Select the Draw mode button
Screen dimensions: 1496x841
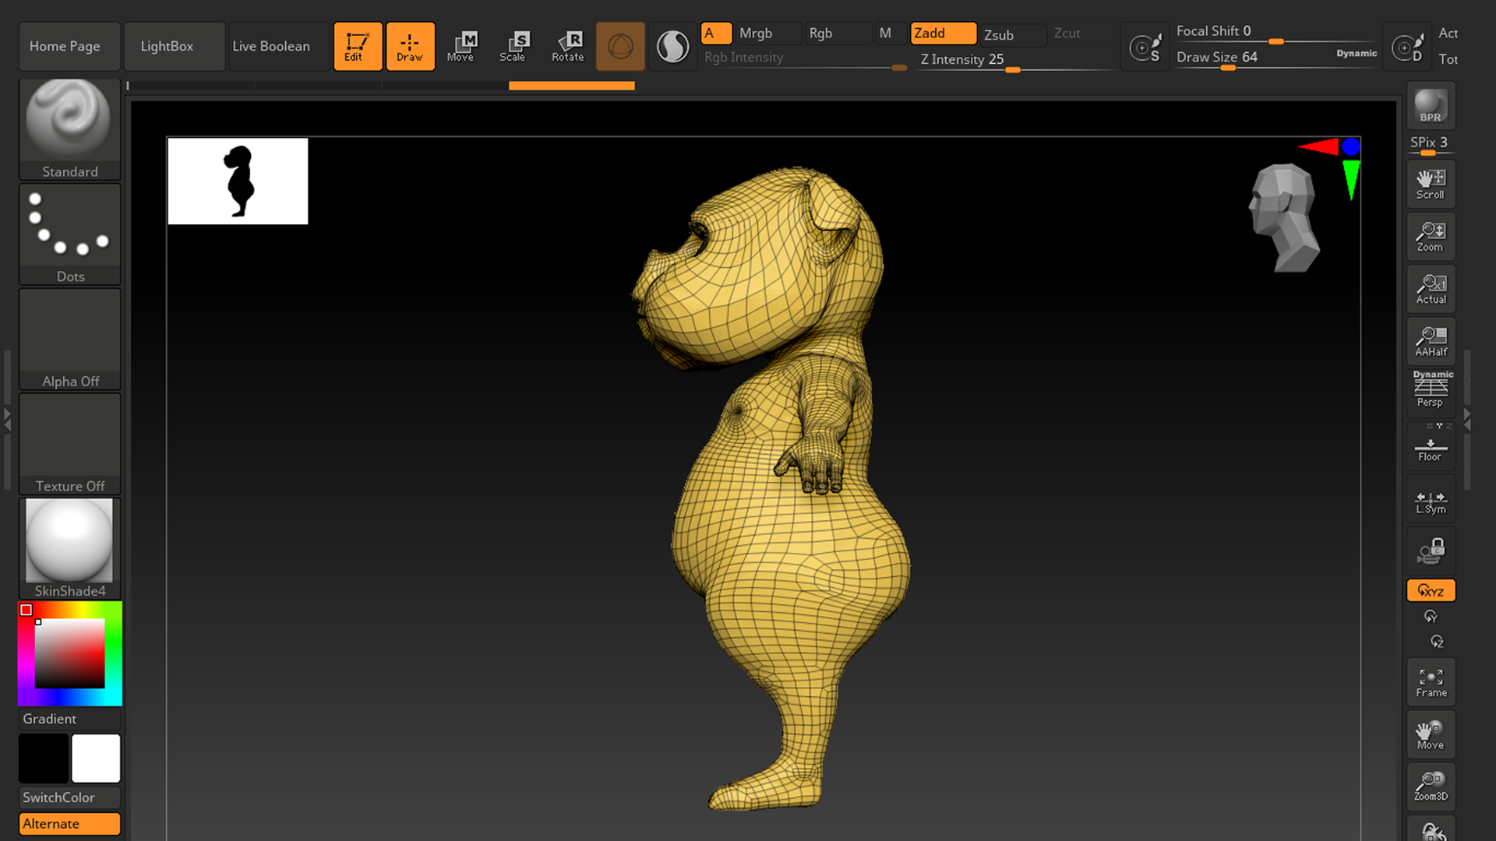(x=410, y=47)
